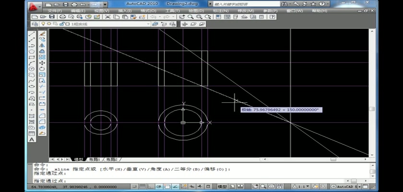Click the Copy objects tool

pos(42,39)
